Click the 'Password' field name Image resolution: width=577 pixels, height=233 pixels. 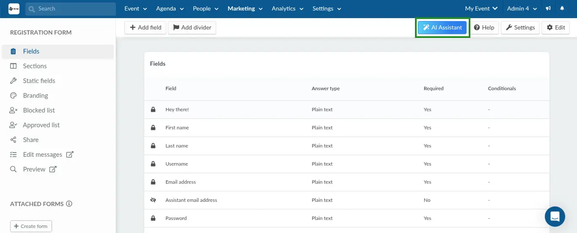pos(176,218)
